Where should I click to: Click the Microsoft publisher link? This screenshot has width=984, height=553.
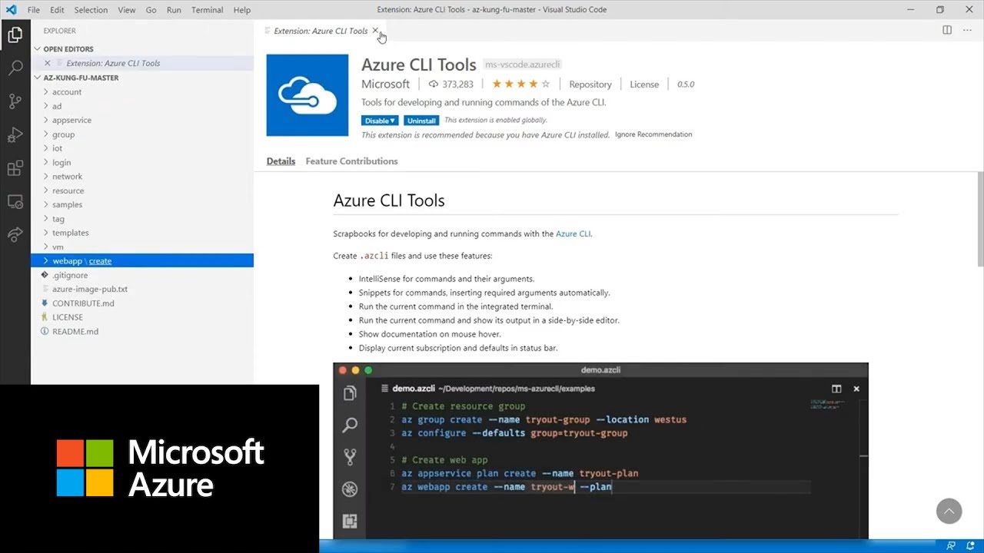(385, 84)
